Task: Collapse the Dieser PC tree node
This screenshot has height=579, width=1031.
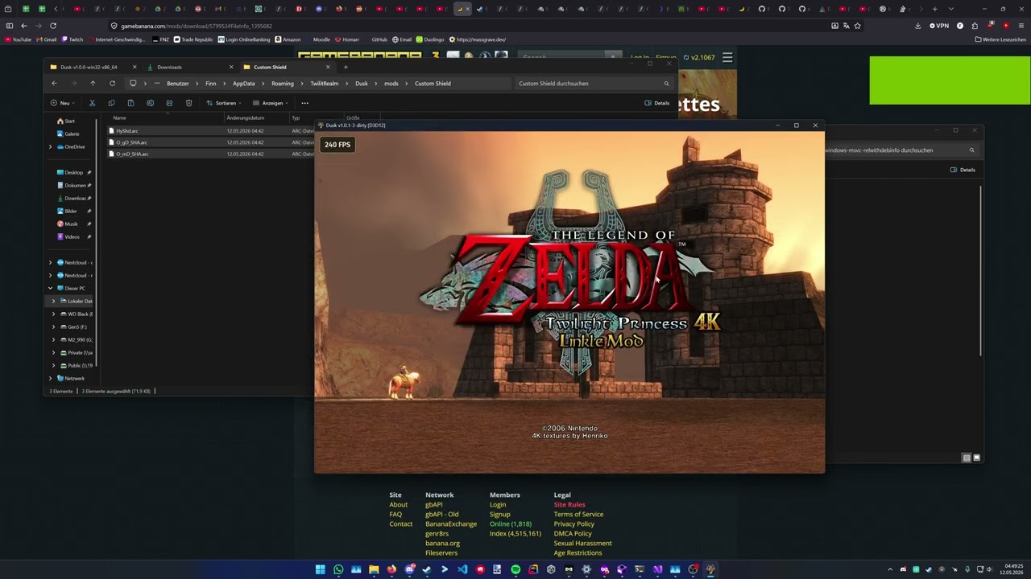Action: click(50, 288)
